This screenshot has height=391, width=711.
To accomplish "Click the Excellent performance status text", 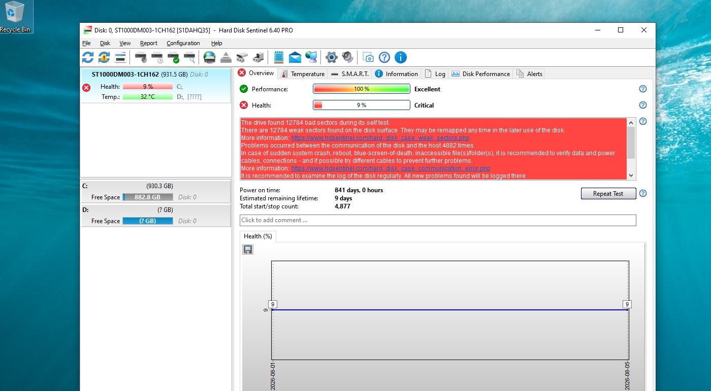I will tap(428, 89).
